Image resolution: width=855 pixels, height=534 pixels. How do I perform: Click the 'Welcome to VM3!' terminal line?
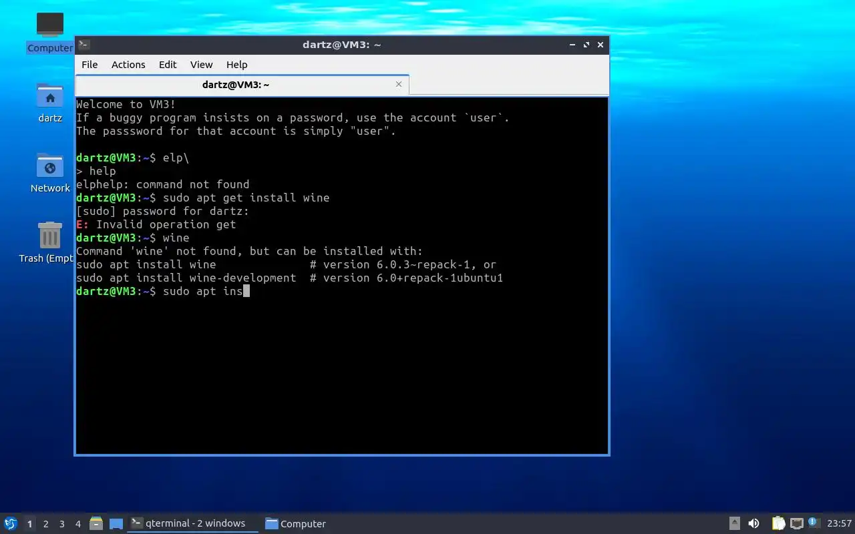click(126, 104)
